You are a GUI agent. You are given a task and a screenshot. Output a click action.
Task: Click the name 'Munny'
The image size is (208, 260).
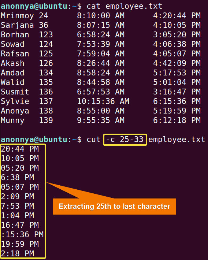coord(12,121)
